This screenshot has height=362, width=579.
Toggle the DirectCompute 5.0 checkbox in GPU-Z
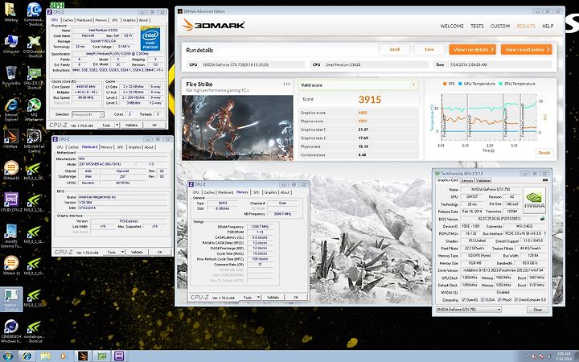[x=516, y=299]
